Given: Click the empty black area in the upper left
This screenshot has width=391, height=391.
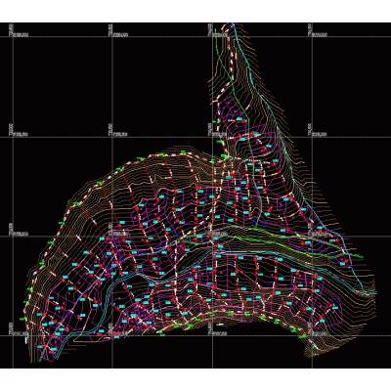Looking at the screenshot, I should point(62,86).
